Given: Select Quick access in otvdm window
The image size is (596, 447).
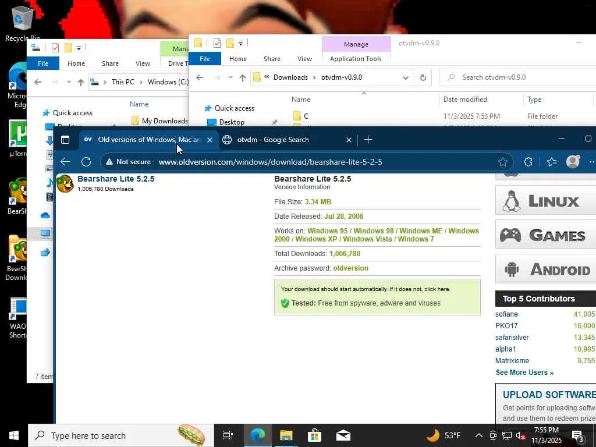Looking at the screenshot, I should point(234,108).
